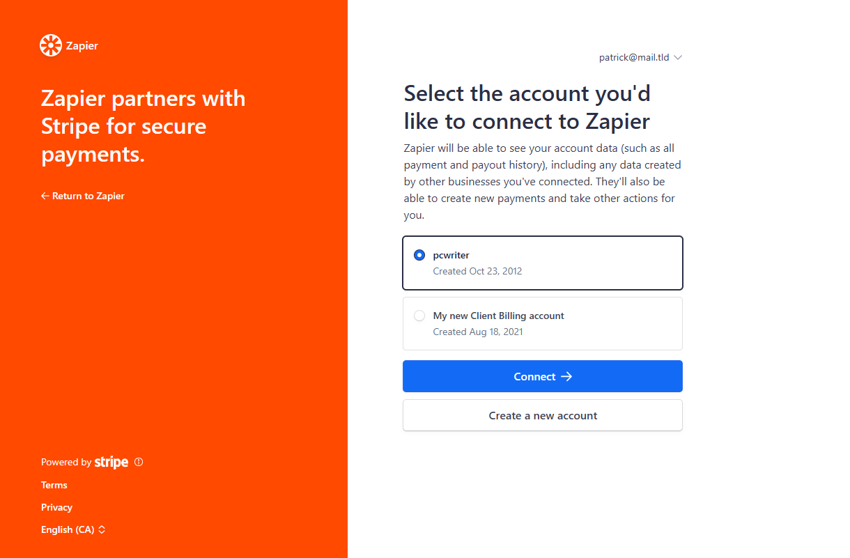The image size is (850, 558).
Task: Click the Zapier starburst logo icon
Action: 51,45
